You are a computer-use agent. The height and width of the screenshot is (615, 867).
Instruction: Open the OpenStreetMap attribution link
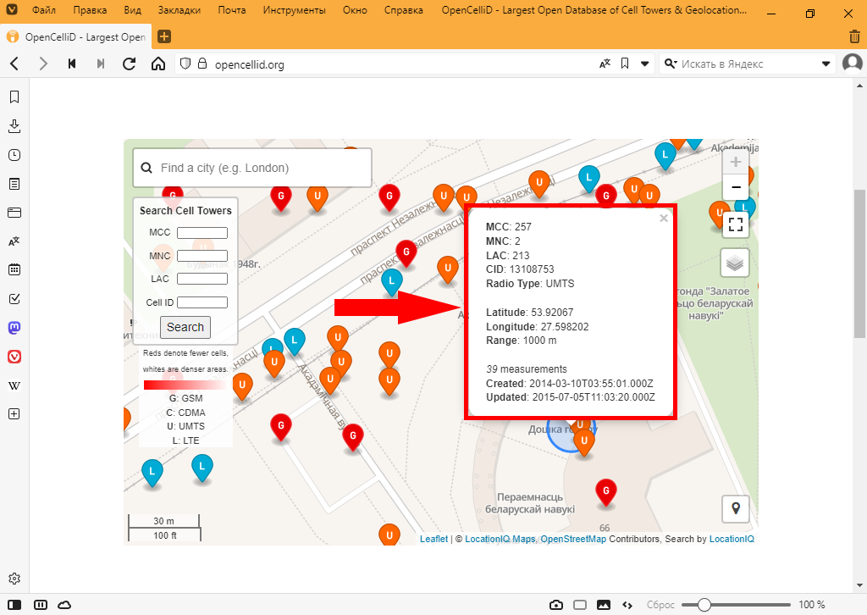[573, 539]
